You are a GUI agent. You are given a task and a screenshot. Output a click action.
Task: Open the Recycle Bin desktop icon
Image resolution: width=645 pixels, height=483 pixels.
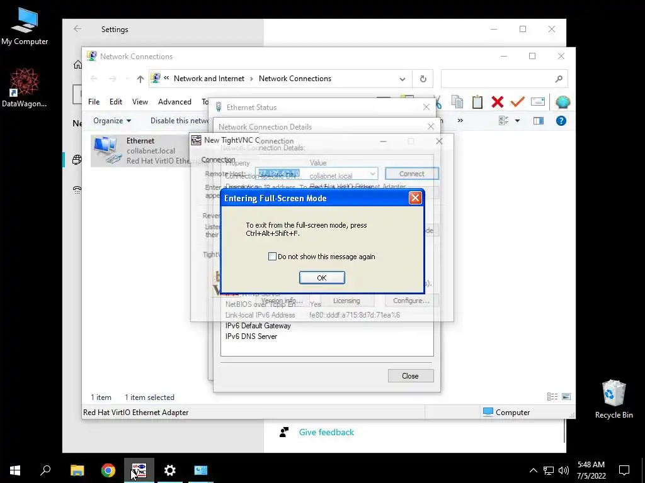[614, 399]
